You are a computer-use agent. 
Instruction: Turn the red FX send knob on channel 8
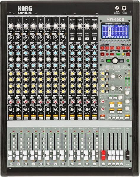tap(63, 102)
